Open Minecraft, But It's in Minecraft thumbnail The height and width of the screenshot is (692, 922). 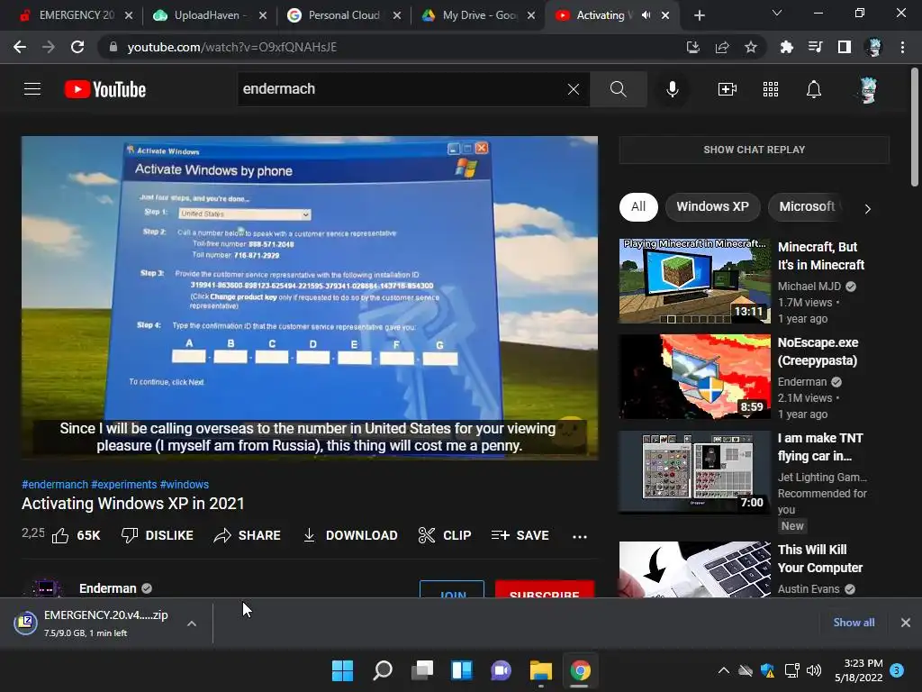tap(694, 281)
